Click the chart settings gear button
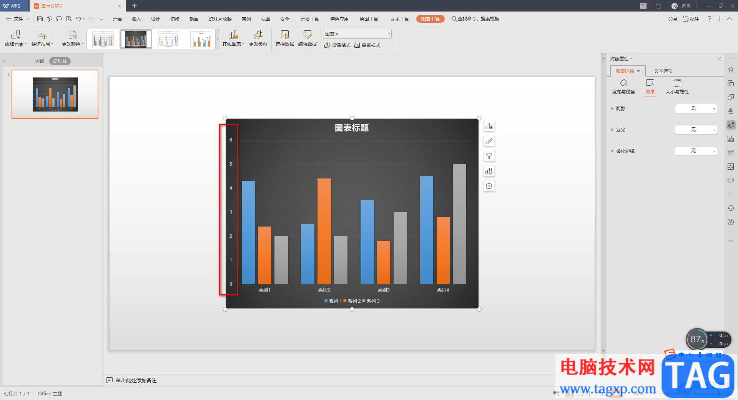The height and width of the screenshot is (400, 738). click(489, 186)
